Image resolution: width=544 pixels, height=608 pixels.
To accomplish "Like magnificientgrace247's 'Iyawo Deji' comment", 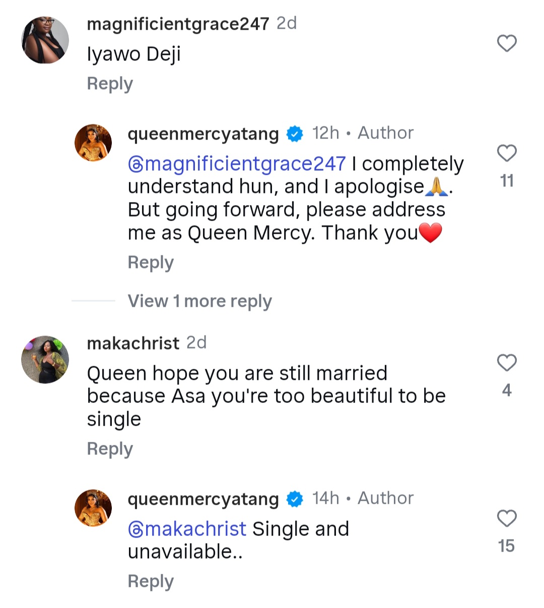I will tap(507, 43).
